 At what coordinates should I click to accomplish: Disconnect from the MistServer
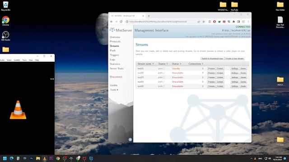pyautogui.click(x=116, y=77)
